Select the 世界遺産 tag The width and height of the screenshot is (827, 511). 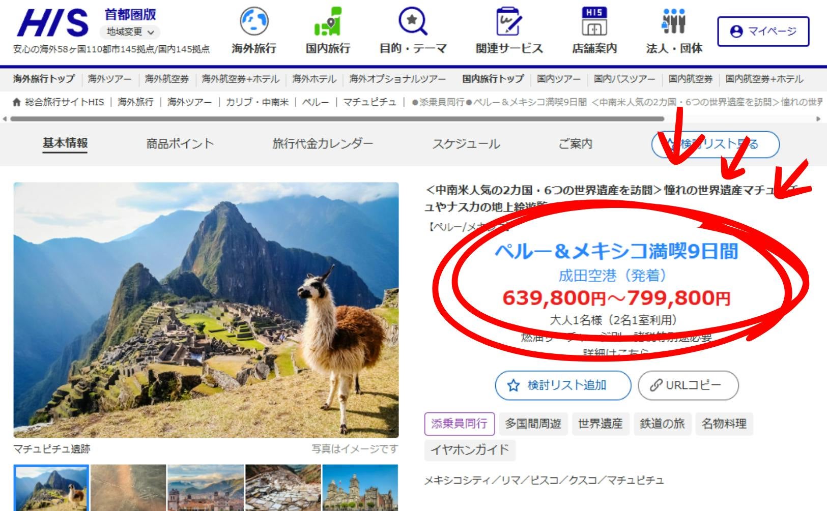click(600, 424)
